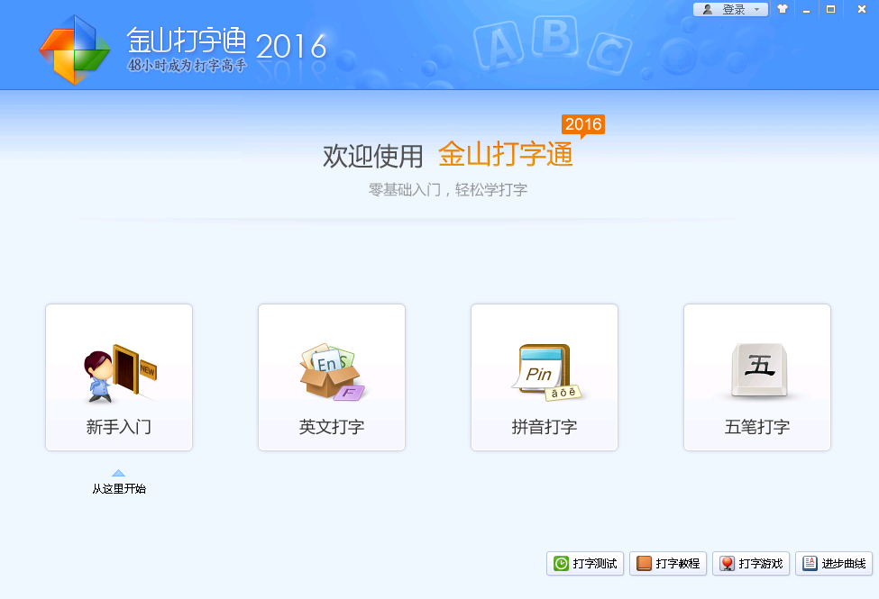Screen dimensions: 879x599
Task: Open the 登录 login dropdown
Action: tap(730, 10)
